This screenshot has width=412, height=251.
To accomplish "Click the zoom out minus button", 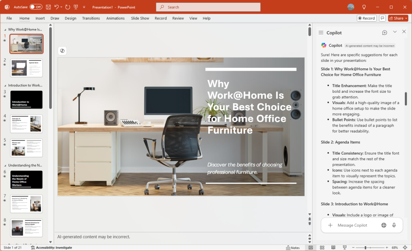I will coord(353,248).
